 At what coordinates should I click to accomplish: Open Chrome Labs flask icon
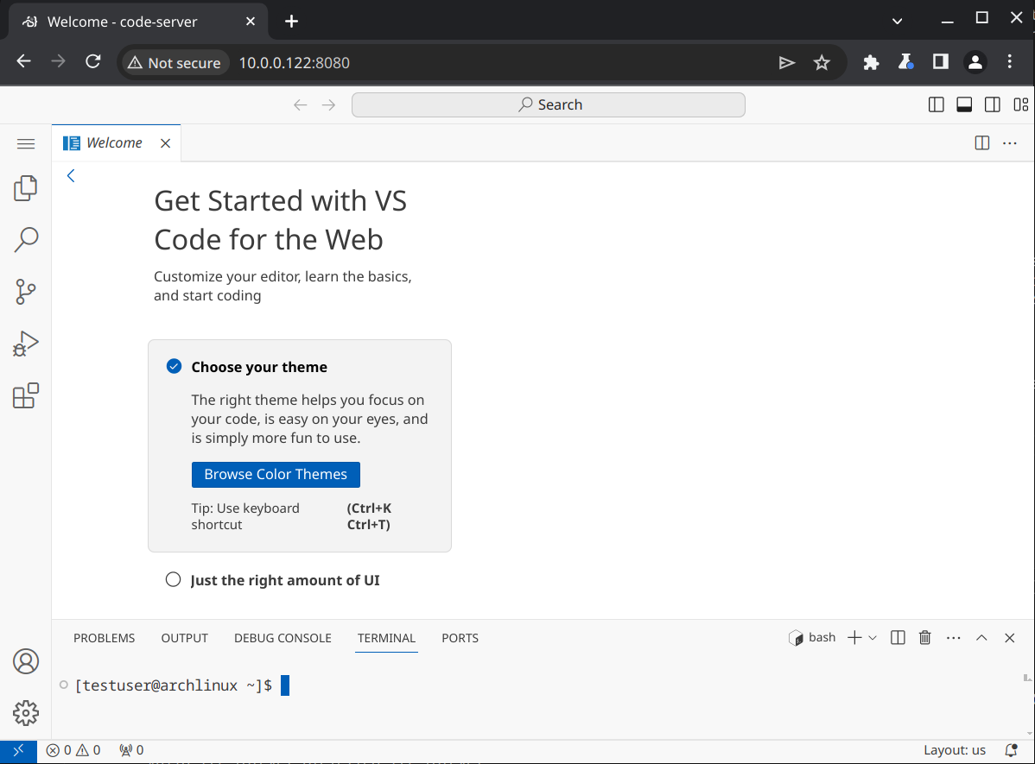point(905,63)
